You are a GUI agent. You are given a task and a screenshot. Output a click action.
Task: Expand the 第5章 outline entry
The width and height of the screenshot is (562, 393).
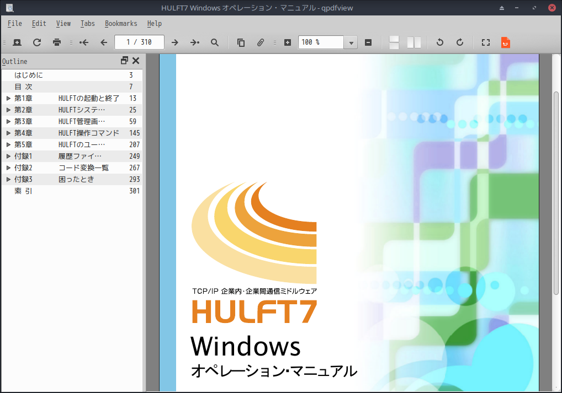(x=9, y=144)
